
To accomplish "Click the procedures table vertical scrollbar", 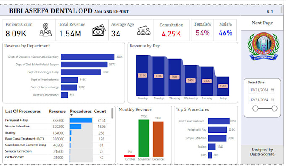I will tap(112, 113).
